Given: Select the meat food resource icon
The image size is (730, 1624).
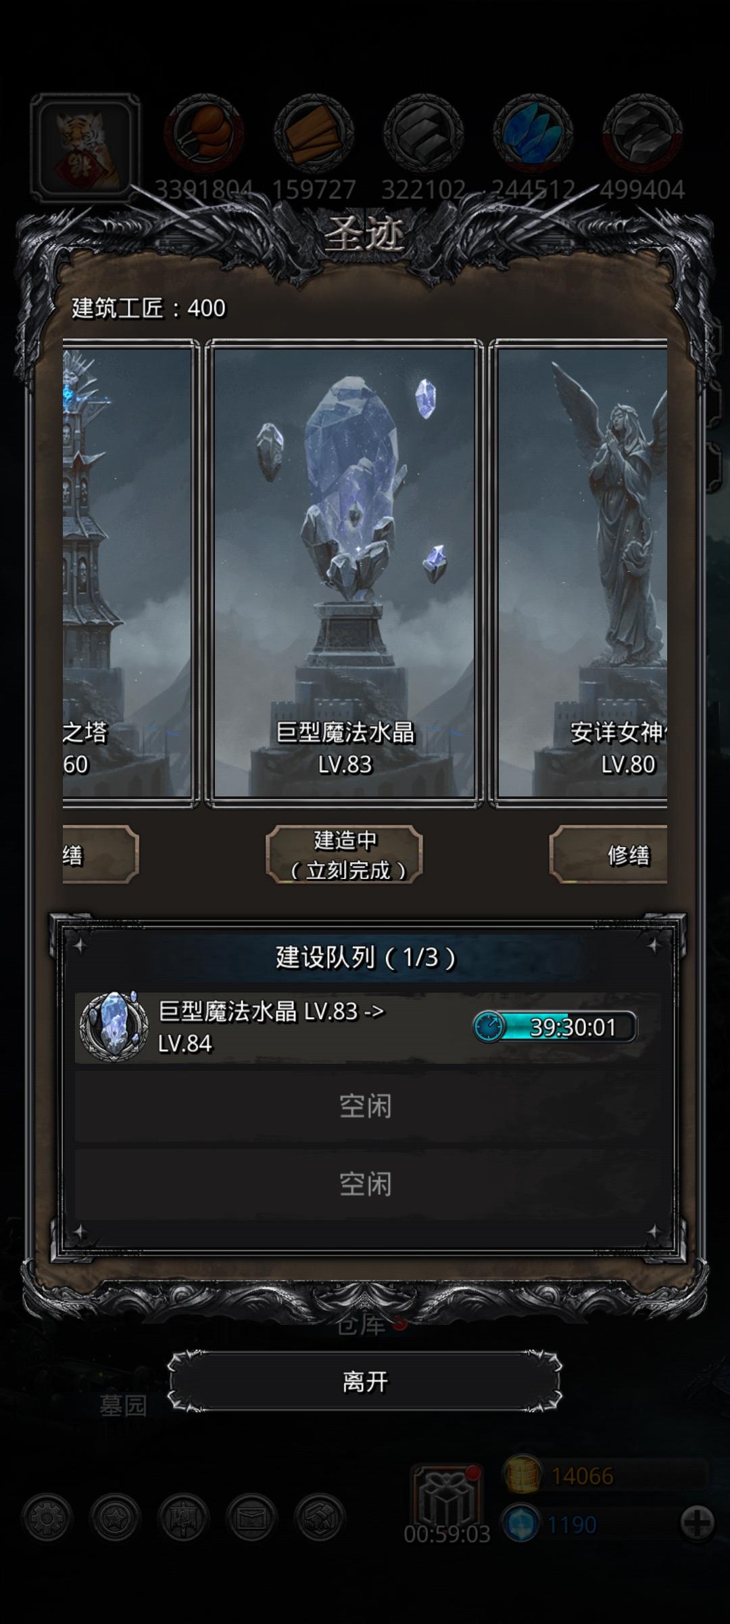Looking at the screenshot, I should point(204,133).
